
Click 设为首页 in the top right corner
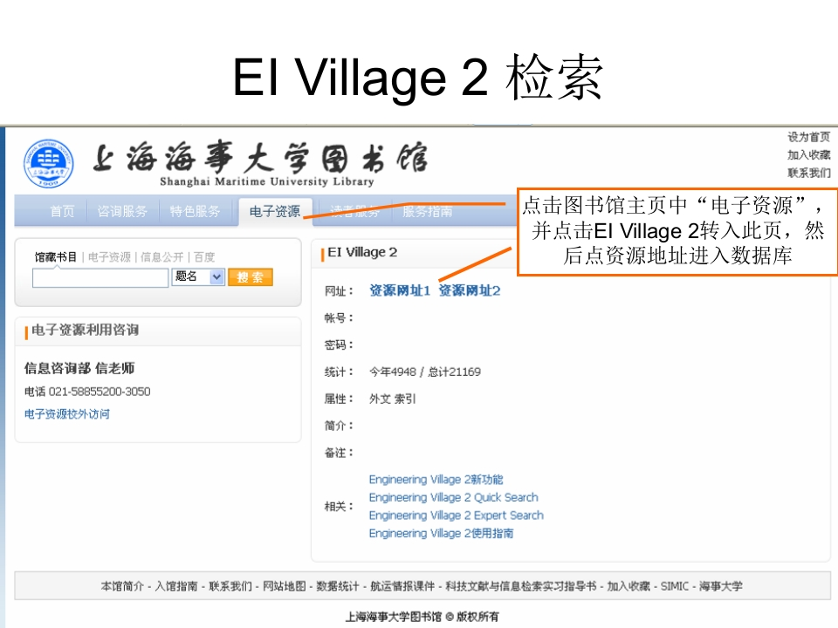tap(808, 137)
